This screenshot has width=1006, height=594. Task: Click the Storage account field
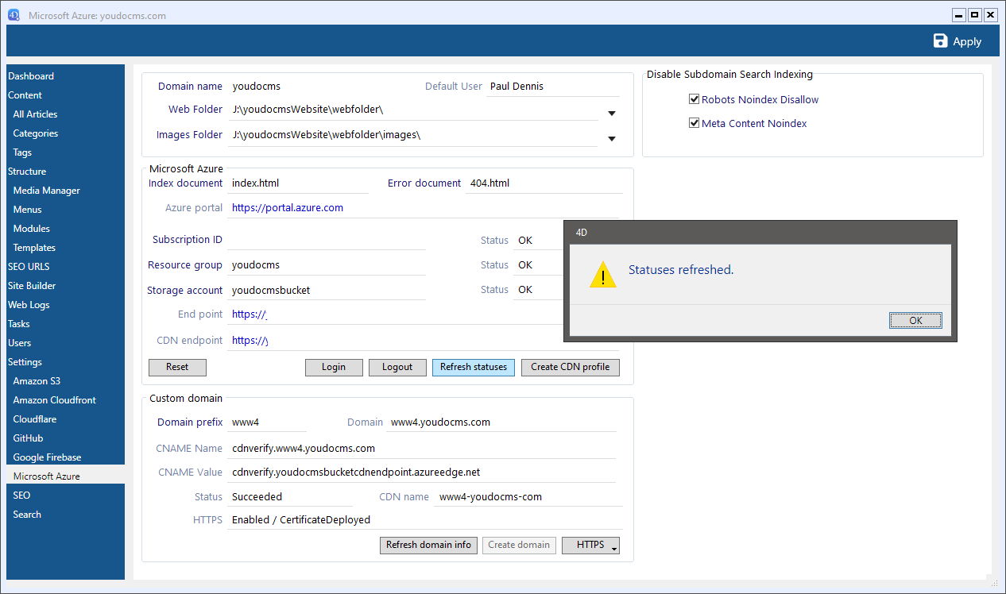pyautogui.click(x=327, y=291)
